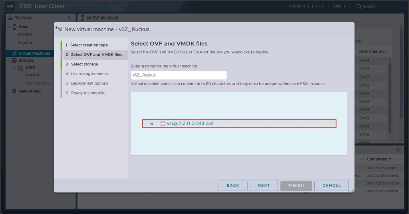
Task: Click the Storage database icon
Action: coord(14,61)
